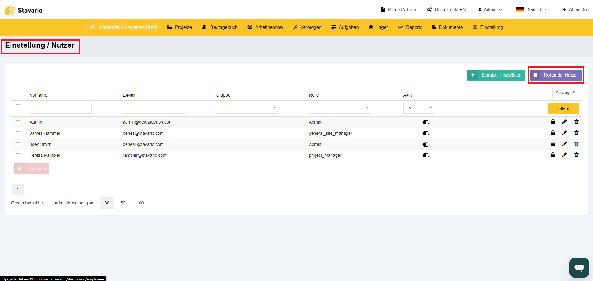Image resolution: width=593 pixels, height=281 pixels.
Task: Click the role project_manager
Action: point(325,155)
